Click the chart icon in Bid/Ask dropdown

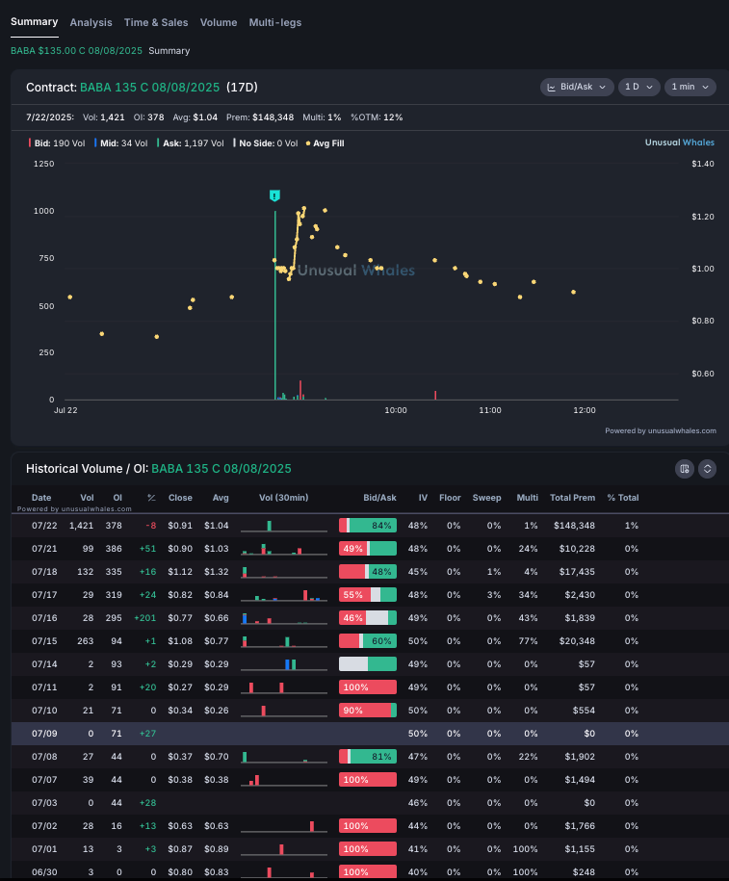552,87
